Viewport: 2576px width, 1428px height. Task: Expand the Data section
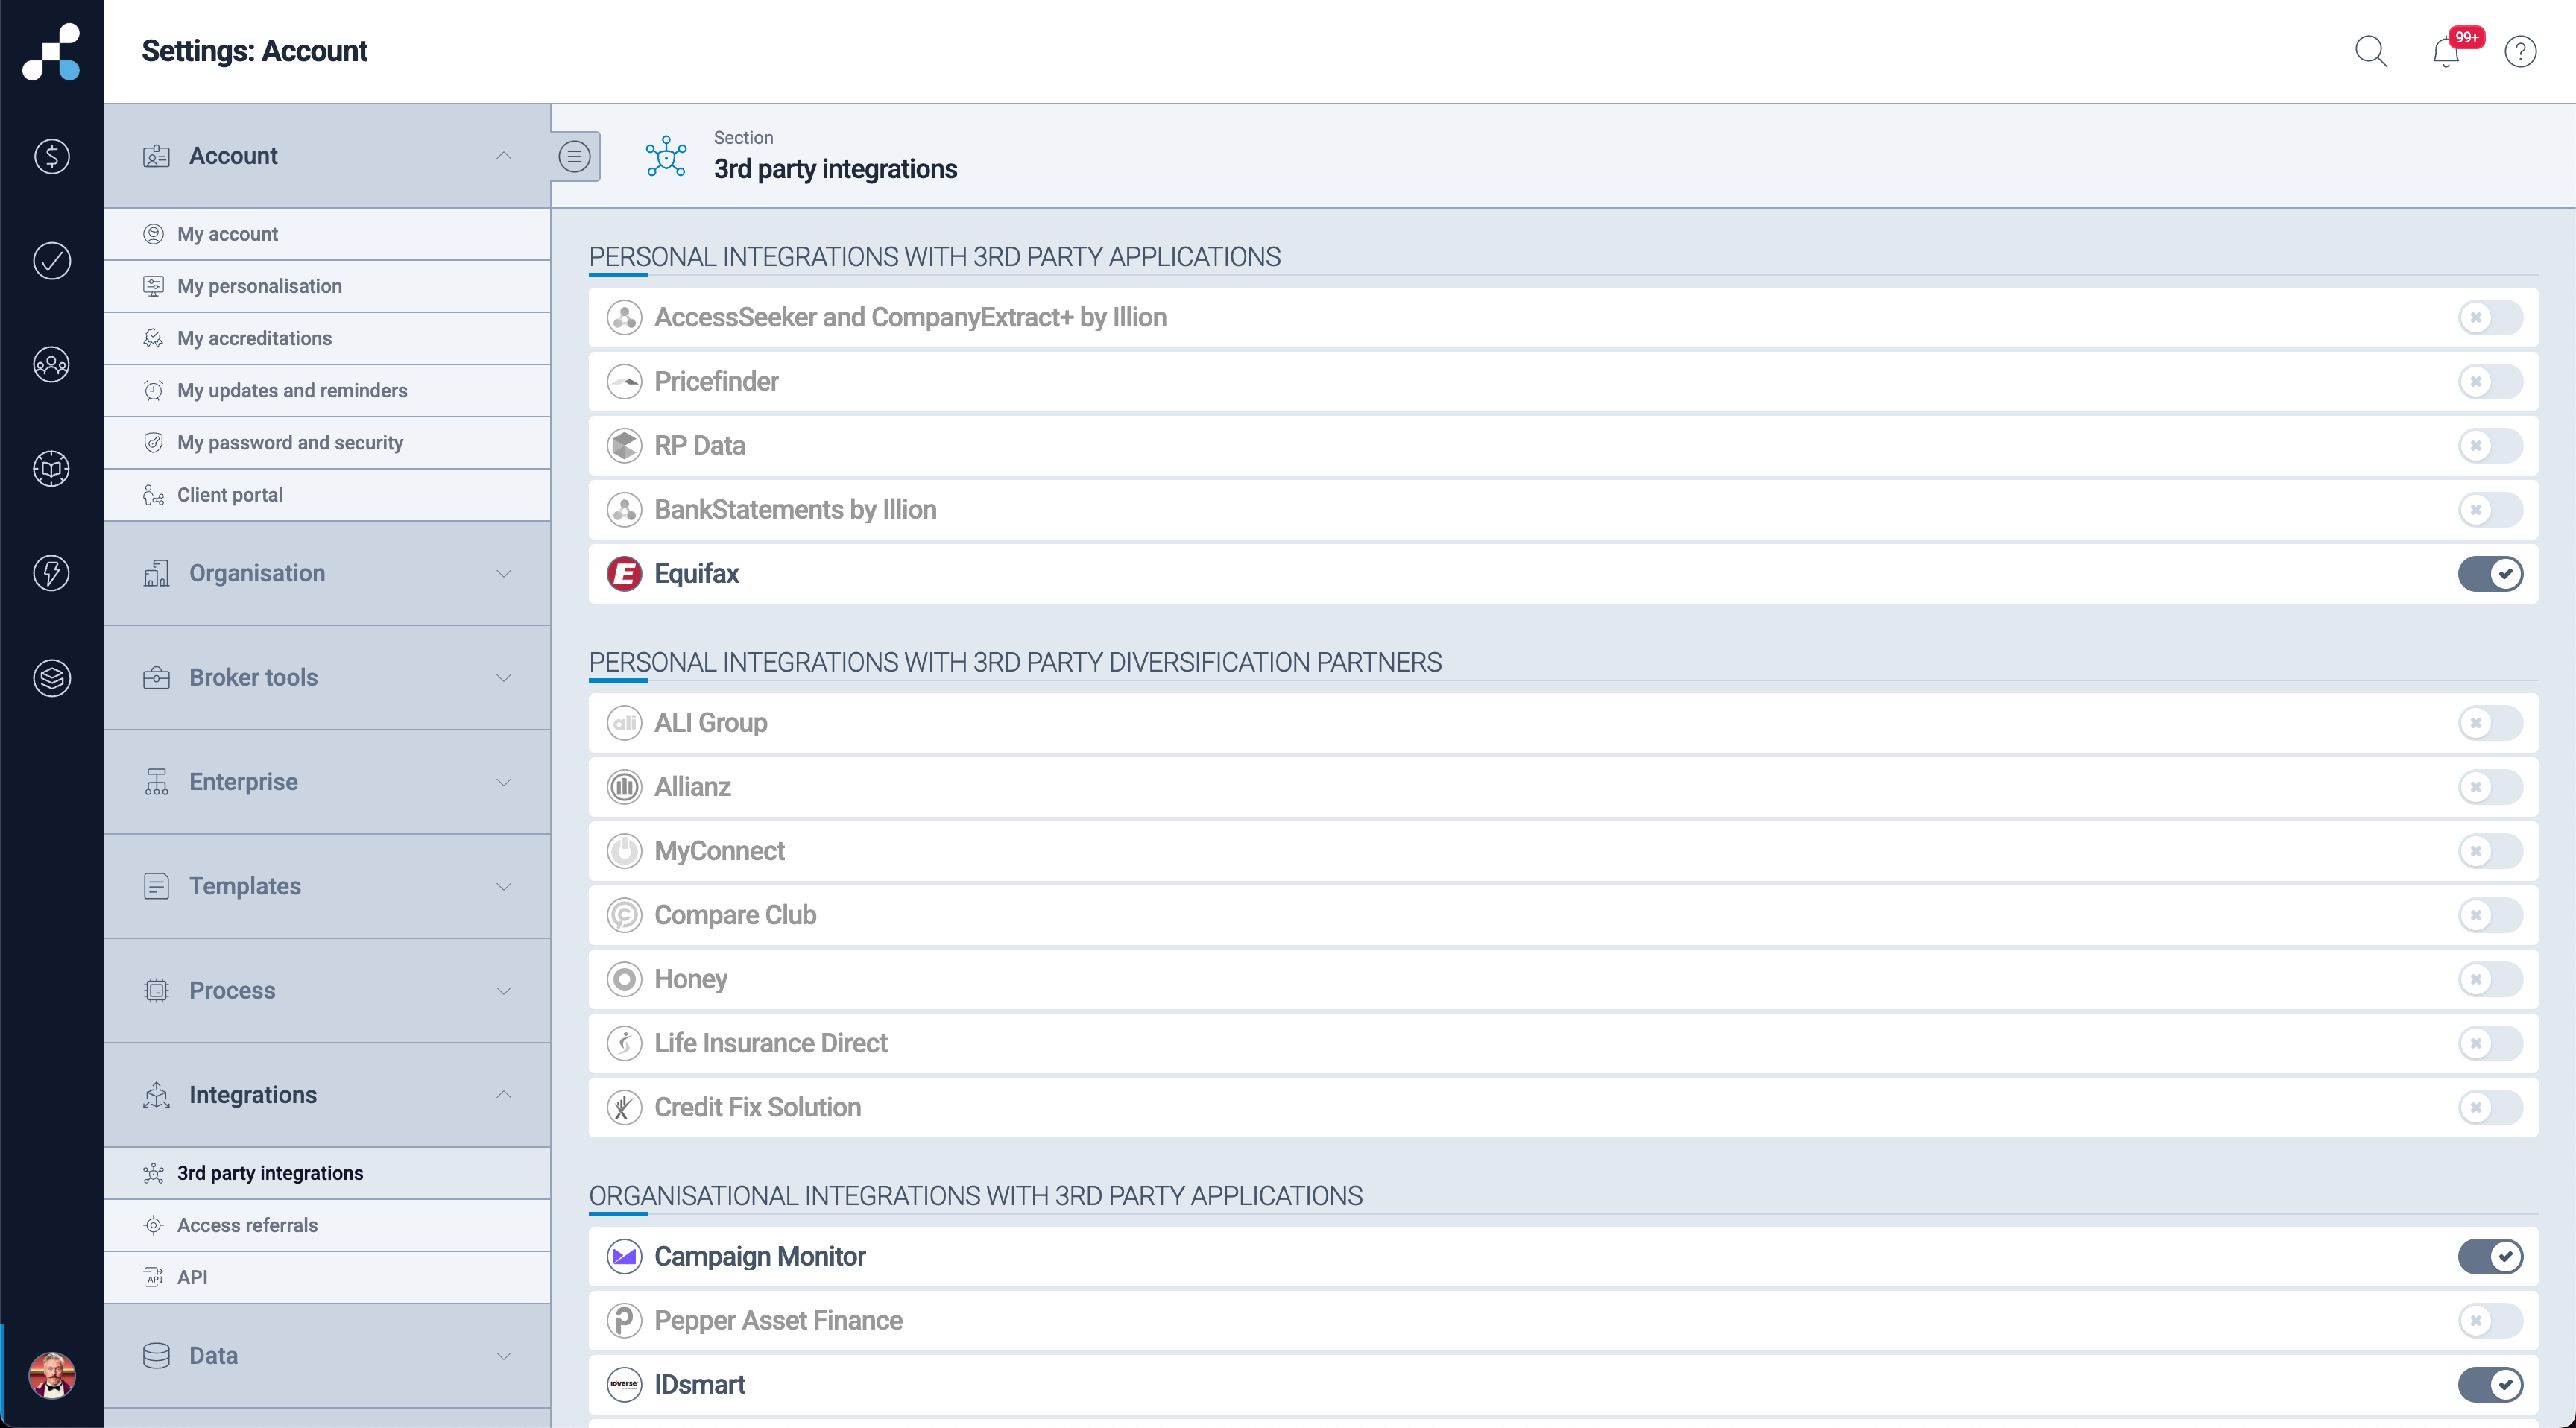tap(327, 1356)
